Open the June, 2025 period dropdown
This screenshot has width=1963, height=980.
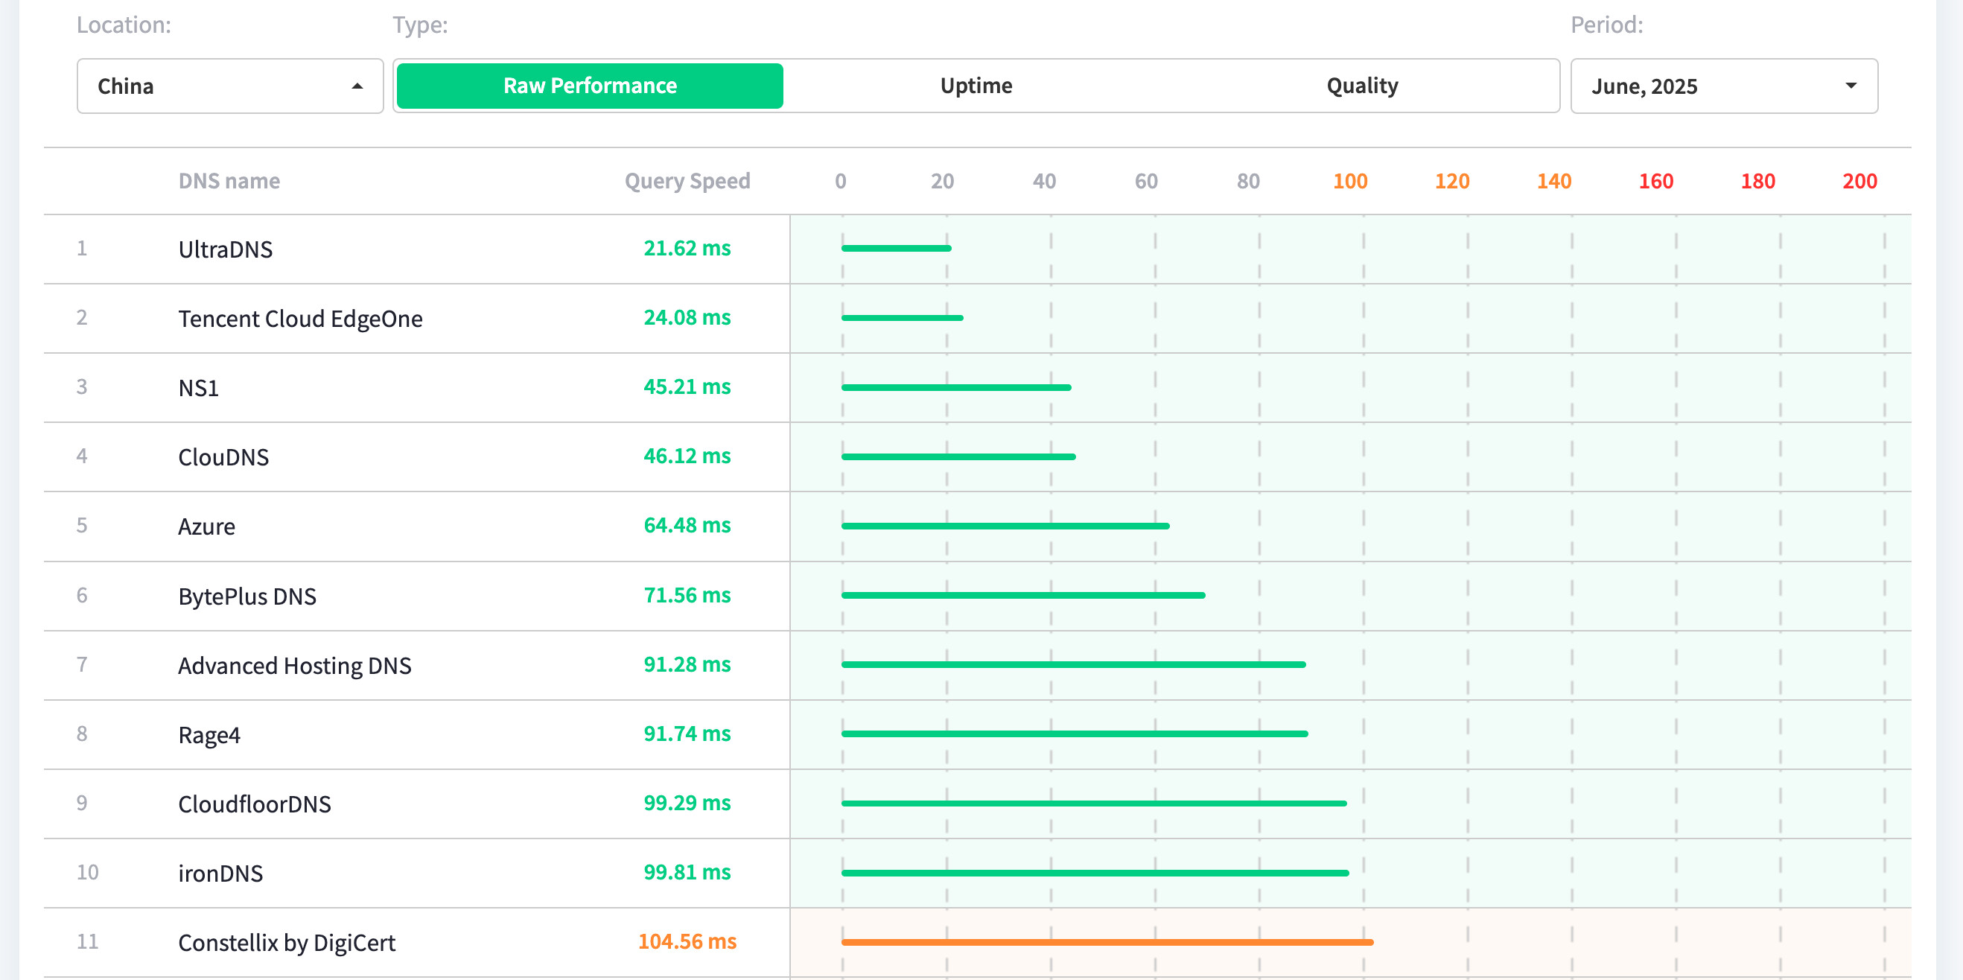[1722, 86]
